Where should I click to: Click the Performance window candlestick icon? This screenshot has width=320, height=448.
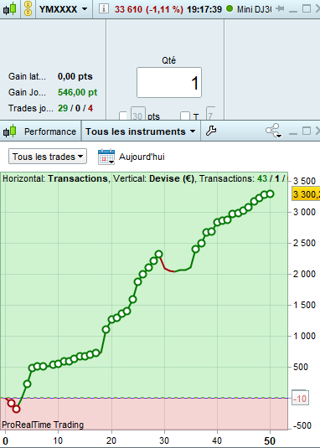point(9,131)
